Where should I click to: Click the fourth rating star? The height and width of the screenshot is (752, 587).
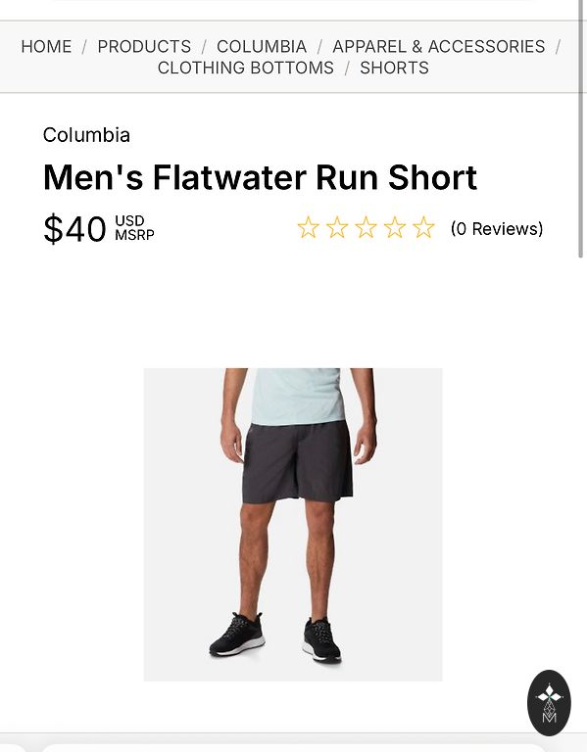[x=395, y=227]
